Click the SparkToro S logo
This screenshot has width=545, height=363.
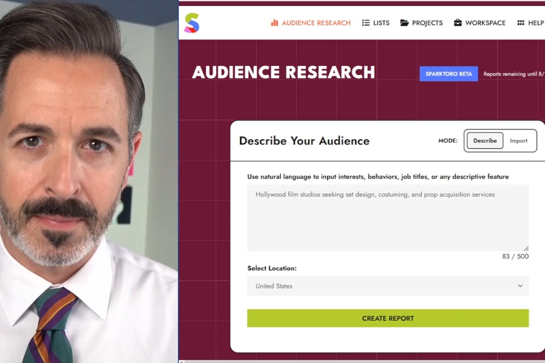pyautogui.click(x=191, y=23)
